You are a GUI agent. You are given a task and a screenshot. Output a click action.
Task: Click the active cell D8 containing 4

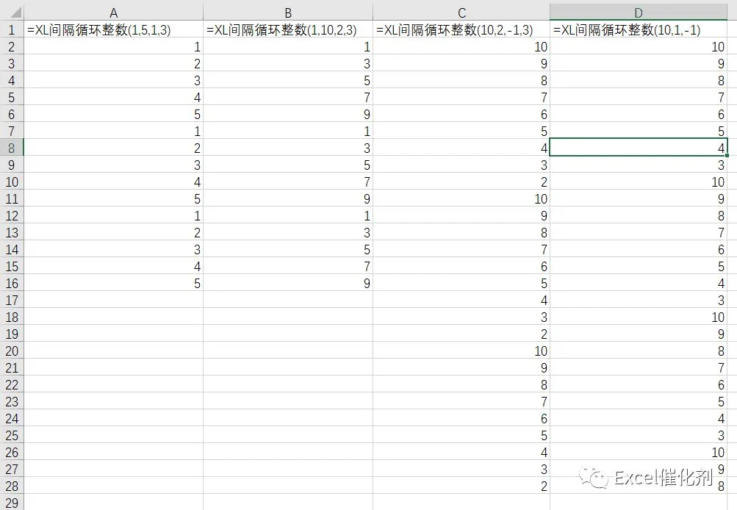coord(639,148)
